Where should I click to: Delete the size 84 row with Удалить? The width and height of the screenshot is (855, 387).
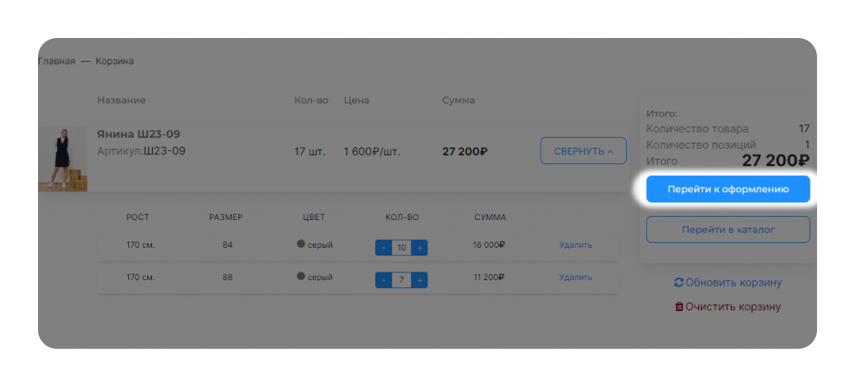pos(576,245)
